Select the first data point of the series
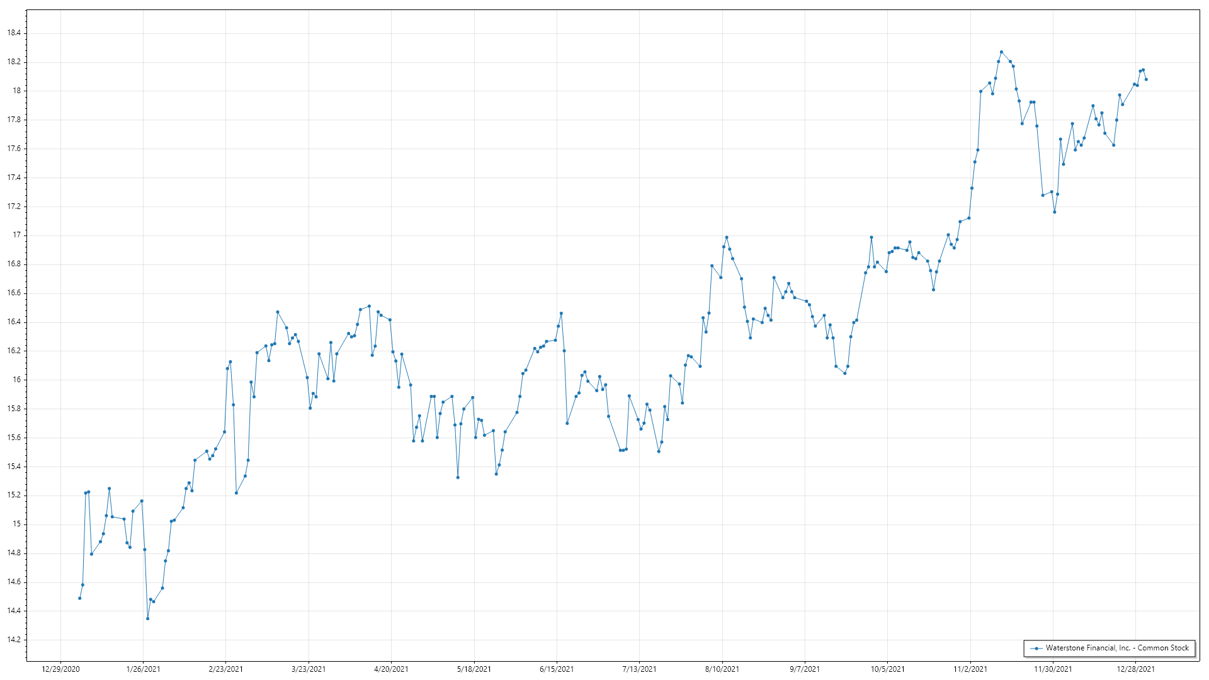 [x=79, y=598]
